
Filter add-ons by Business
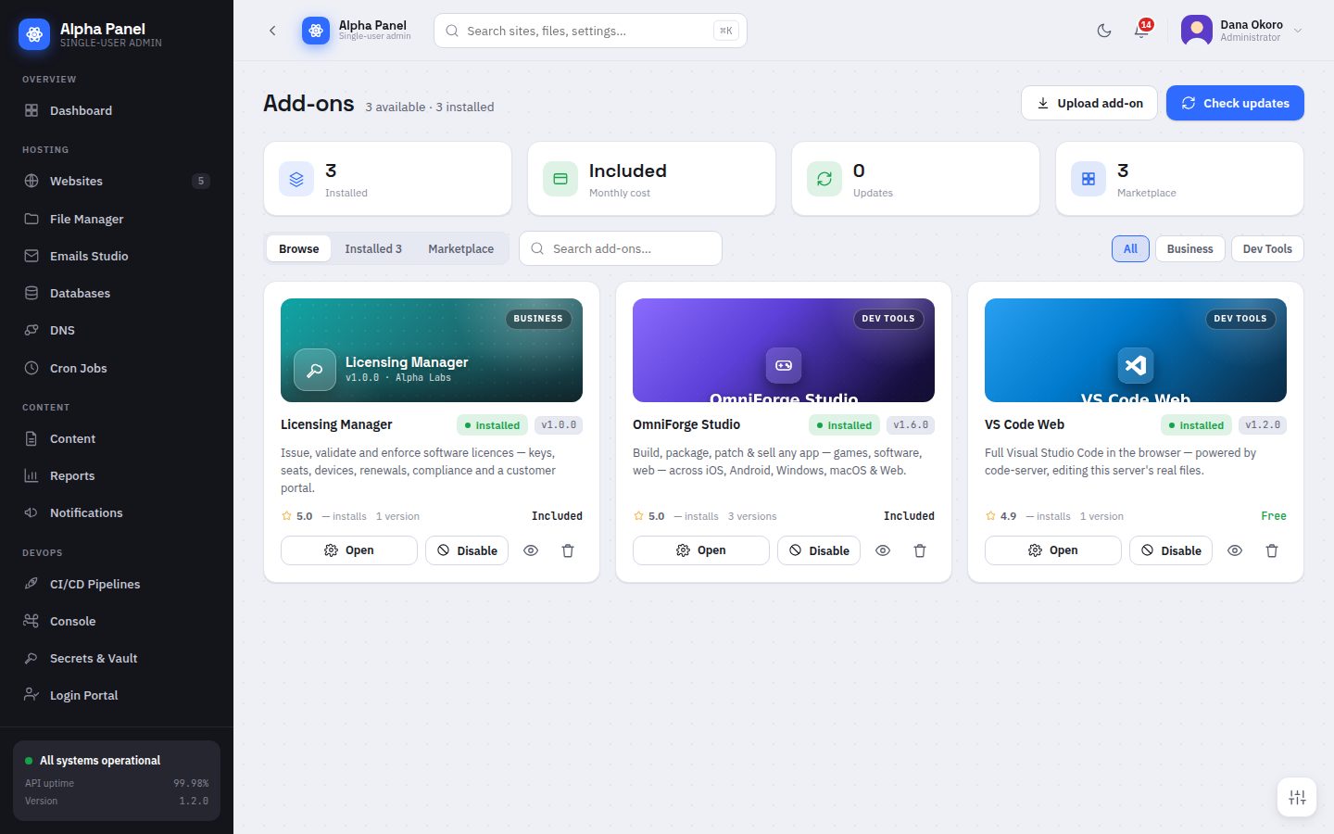(x=1189, y=248)
